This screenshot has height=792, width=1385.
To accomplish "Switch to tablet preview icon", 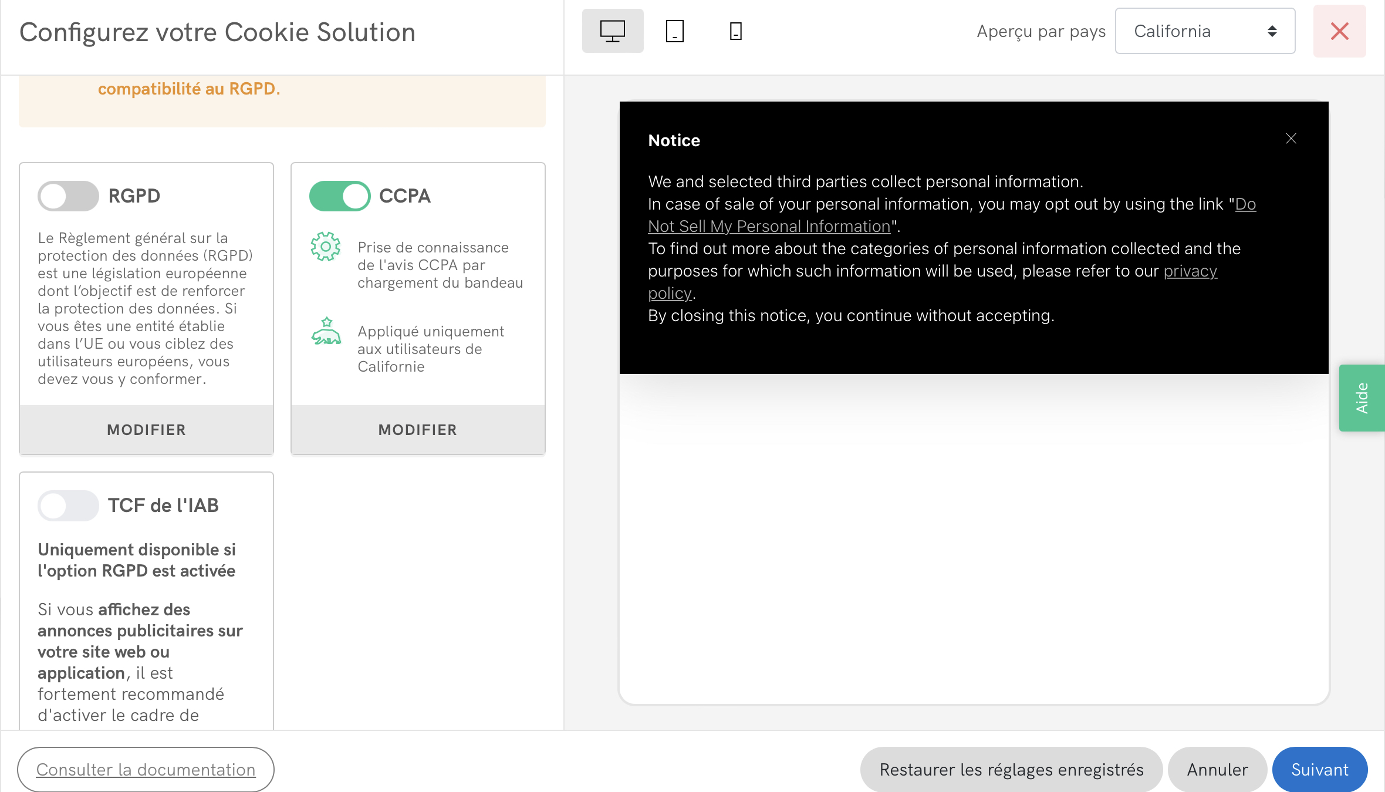I will coord(674,31).
